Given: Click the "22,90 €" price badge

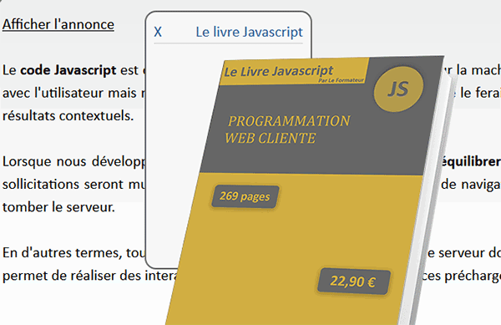Looking at the screenshot, I should (x=353, y=282).
